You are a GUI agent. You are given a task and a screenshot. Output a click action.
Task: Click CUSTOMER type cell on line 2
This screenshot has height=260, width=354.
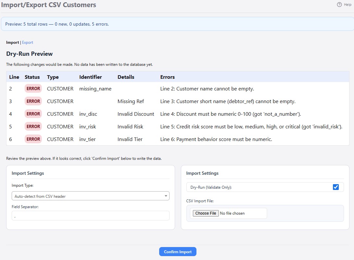click(x=60, y=89)
